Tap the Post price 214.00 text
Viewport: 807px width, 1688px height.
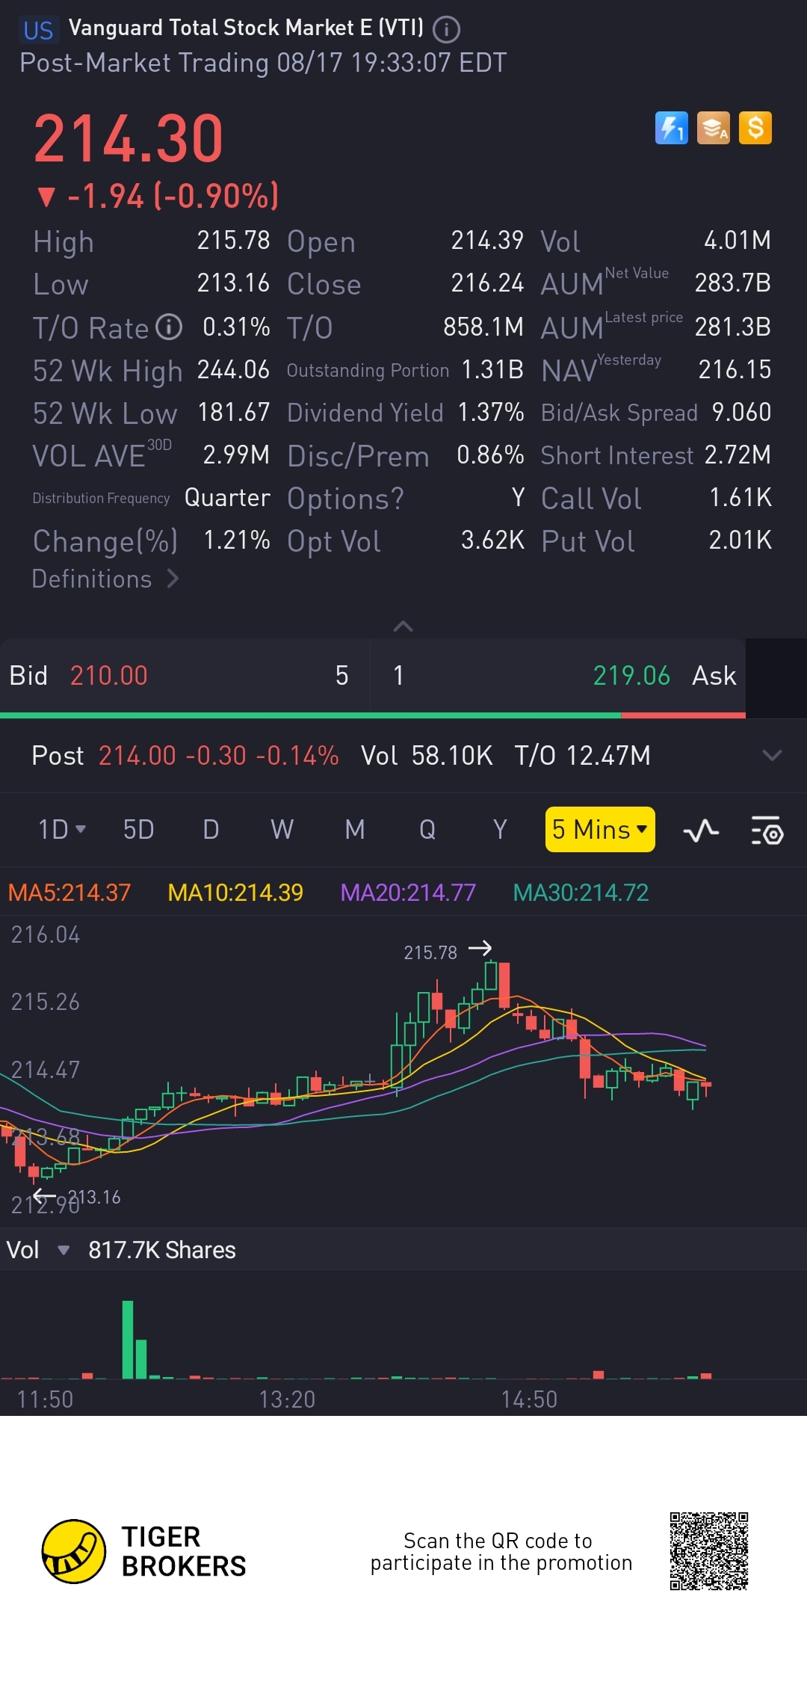tap(137, 755)
